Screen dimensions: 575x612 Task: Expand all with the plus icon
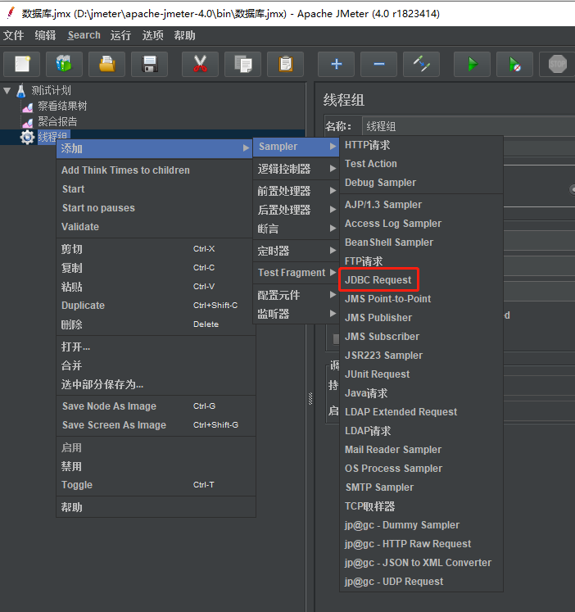(337, 64)
